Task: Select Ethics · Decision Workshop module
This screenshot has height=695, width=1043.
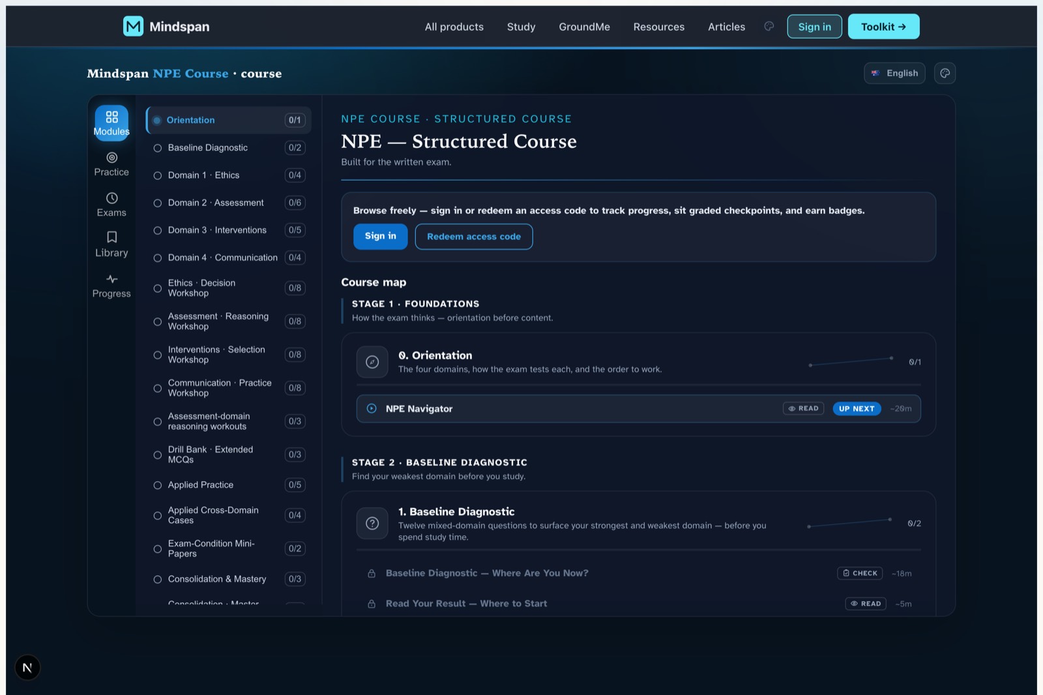Action: [x=228, y=288]
